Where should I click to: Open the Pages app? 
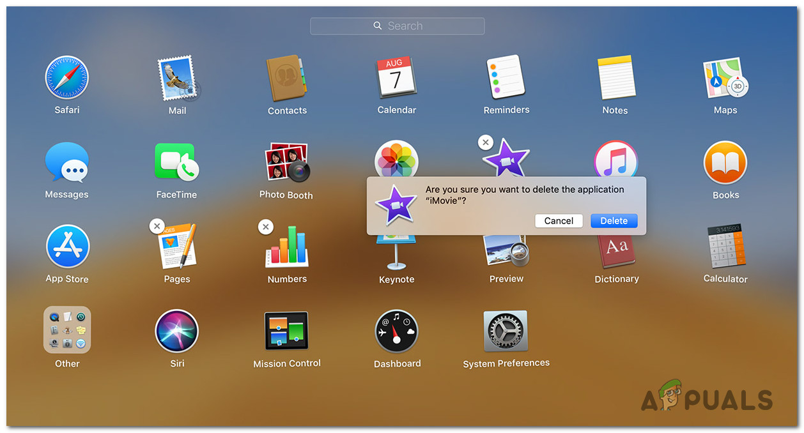click(x=177, y=247)
